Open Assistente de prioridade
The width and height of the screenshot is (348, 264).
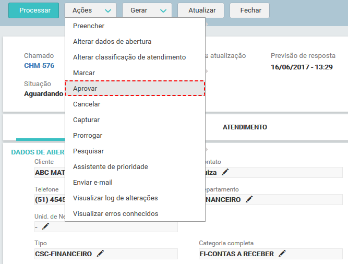135,166
